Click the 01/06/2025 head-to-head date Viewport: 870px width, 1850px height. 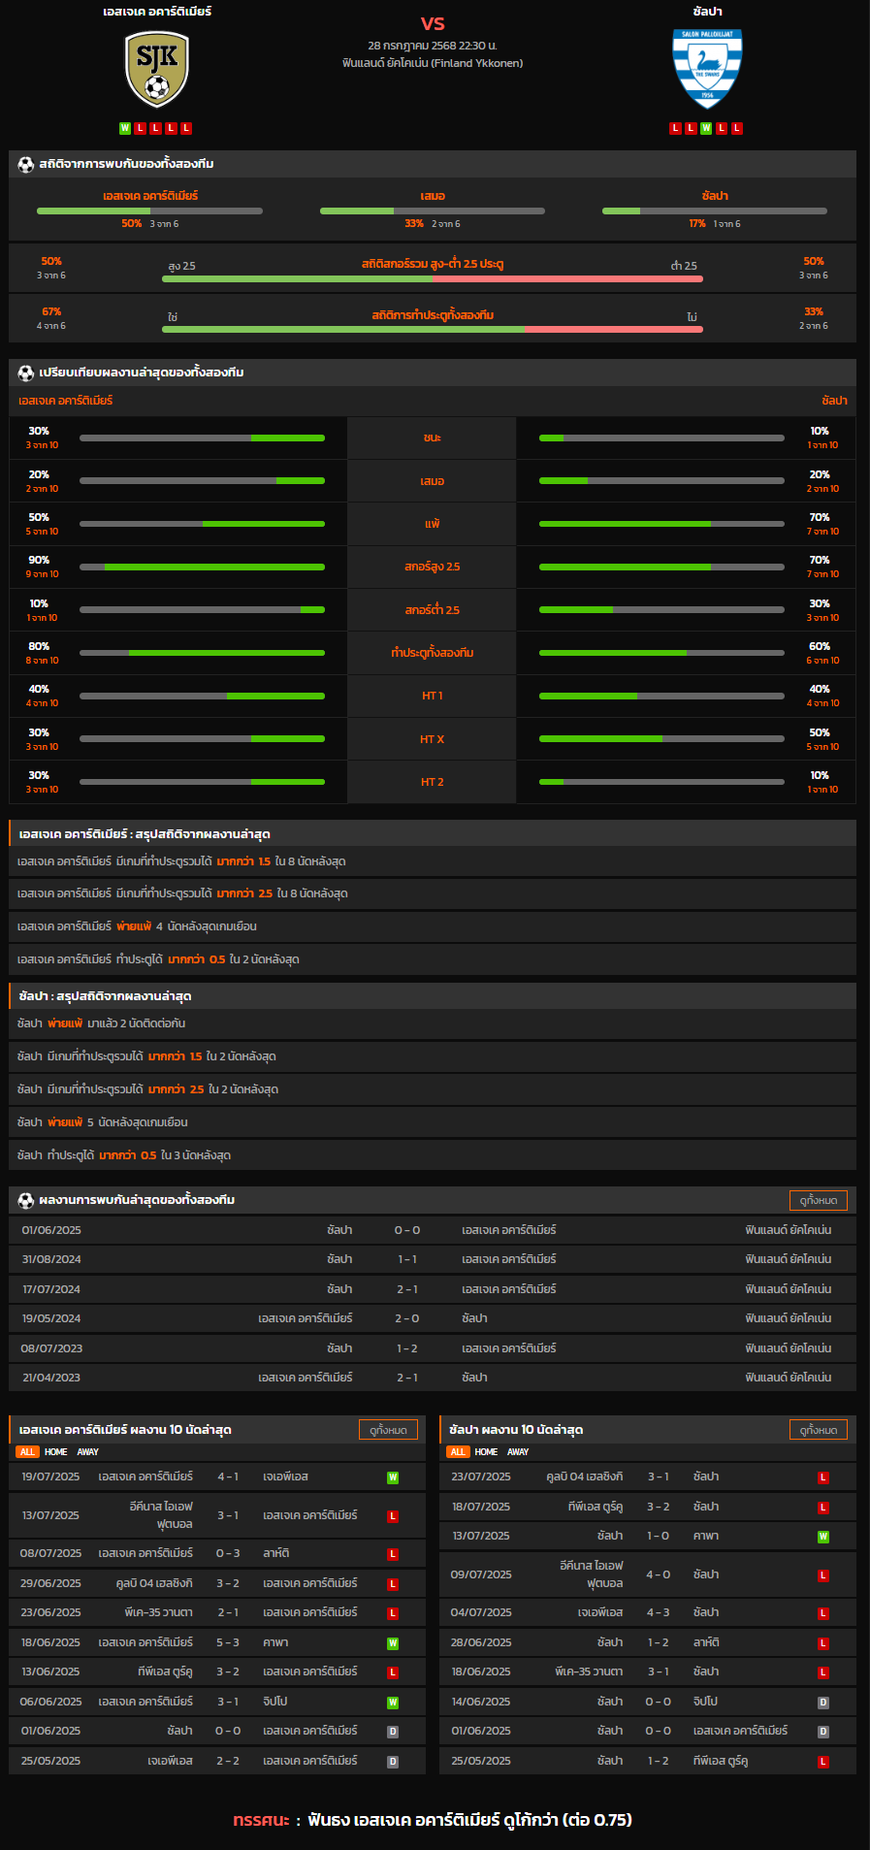[x=51, y=1230]
